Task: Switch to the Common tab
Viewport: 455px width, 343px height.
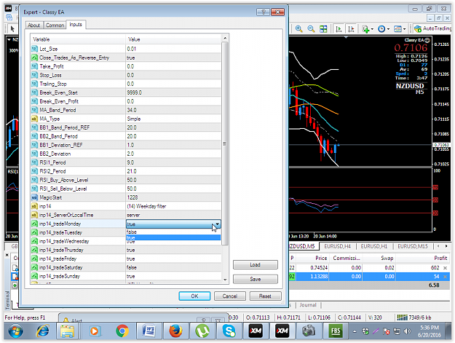Action: (55, 25)
